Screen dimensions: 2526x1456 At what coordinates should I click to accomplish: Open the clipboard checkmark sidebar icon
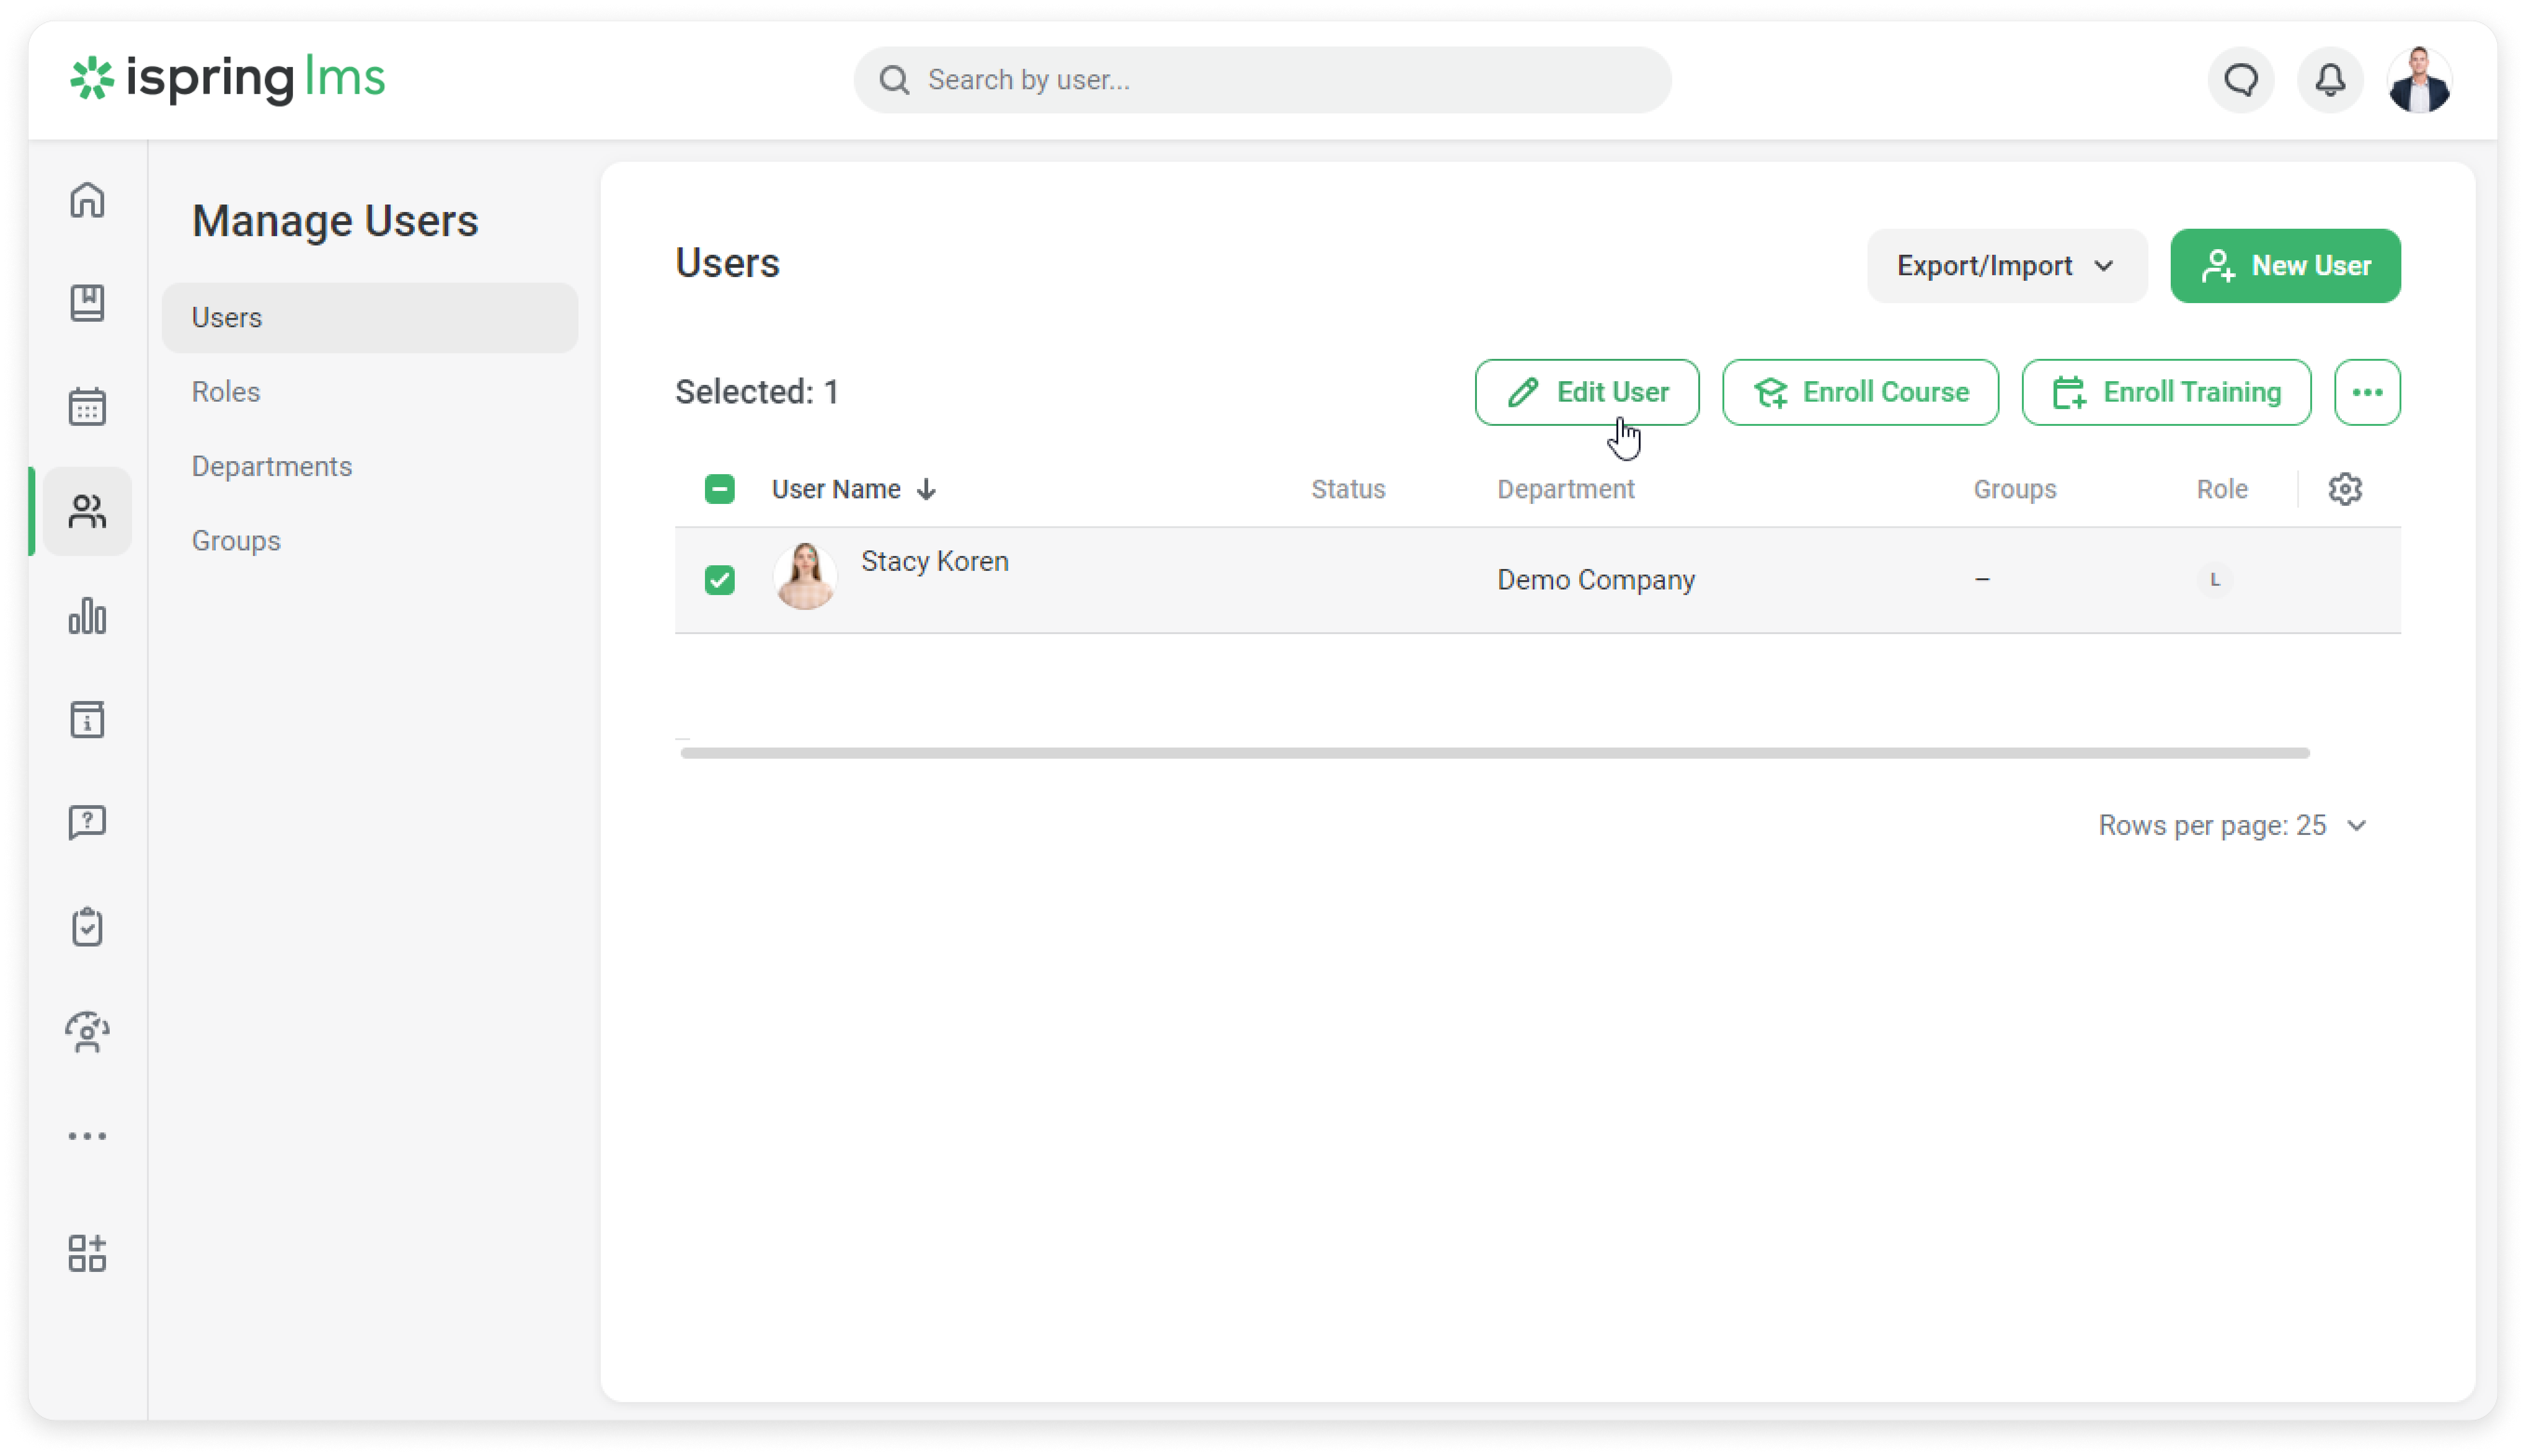click(x=87, y=927)
